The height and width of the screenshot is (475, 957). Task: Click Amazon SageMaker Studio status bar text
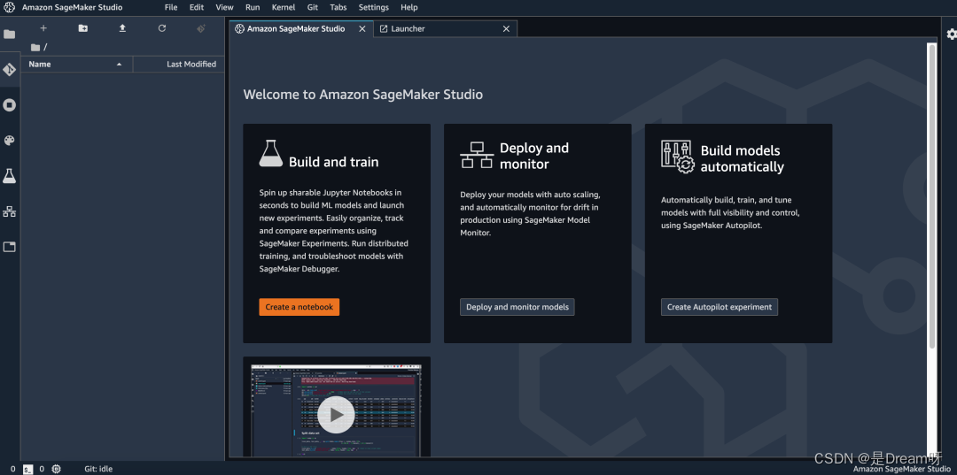901,470
